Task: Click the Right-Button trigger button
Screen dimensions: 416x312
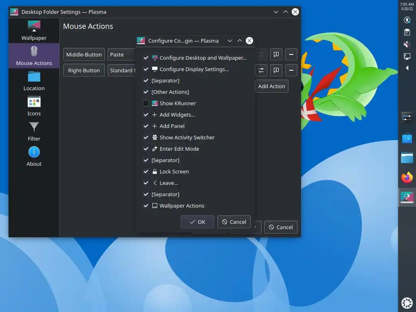Action: coord(84,70)
